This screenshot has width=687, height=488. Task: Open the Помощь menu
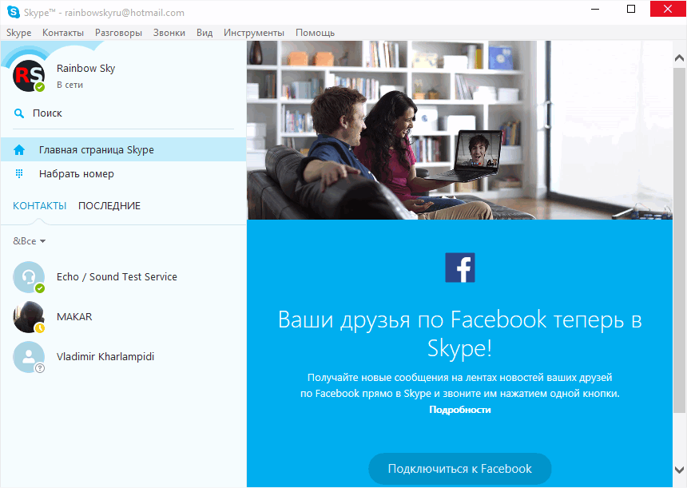click(315, 33)
